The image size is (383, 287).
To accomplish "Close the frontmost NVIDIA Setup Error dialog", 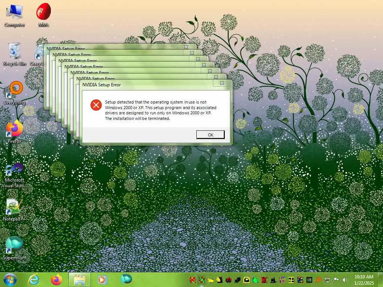I will pos(222,83).
